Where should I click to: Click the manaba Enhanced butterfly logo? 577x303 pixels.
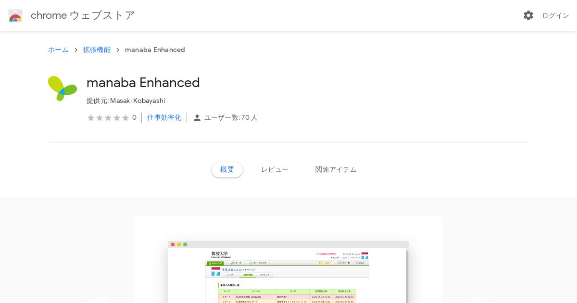63,88
